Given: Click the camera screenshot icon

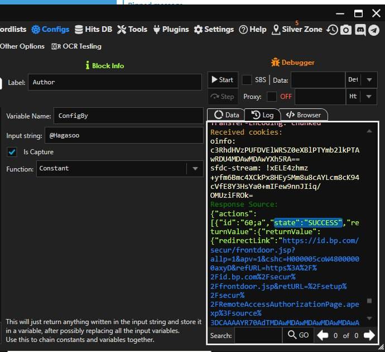Looking at the screenshot, I should [x=346, y=30].
